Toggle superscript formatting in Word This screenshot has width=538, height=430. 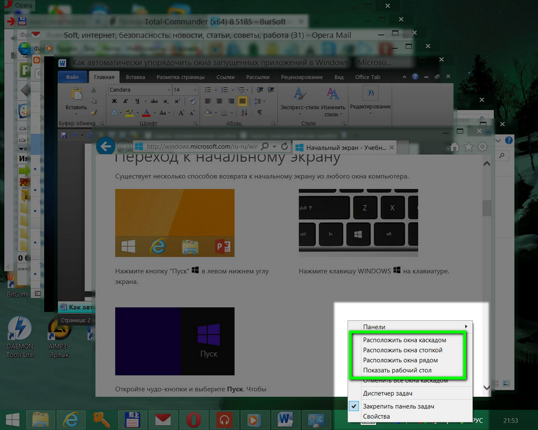point(177,101)
